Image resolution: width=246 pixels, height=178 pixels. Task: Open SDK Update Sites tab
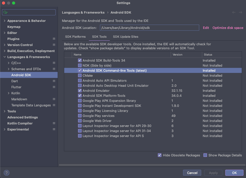(x=126, y=37)
